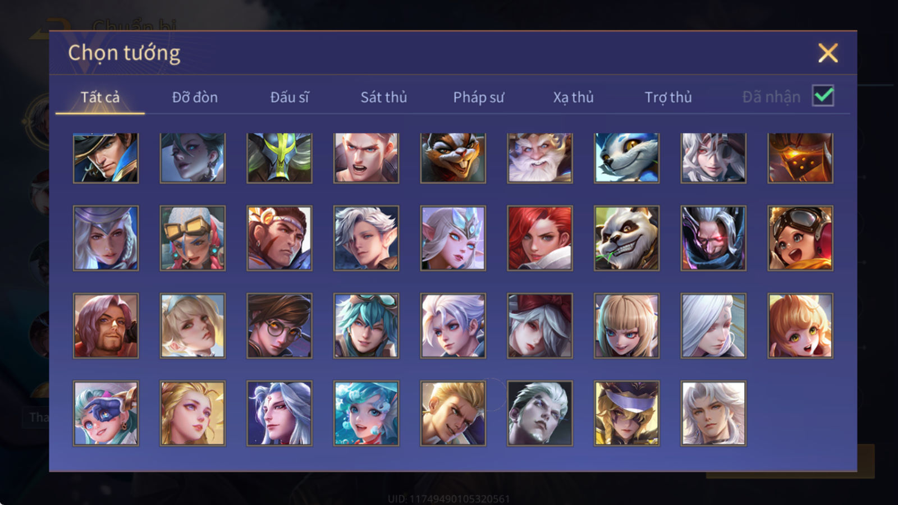Pick the golden armored helmet hero

(x=800, y=158)
